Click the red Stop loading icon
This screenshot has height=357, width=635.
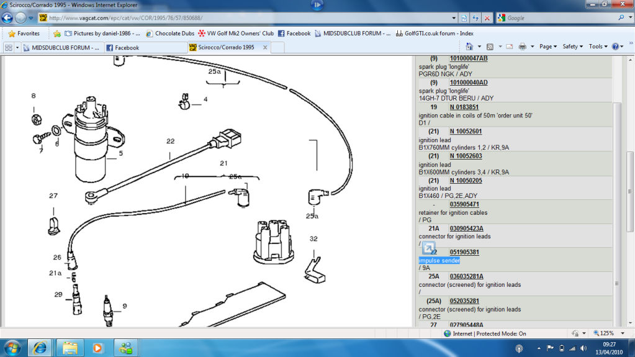487,18
